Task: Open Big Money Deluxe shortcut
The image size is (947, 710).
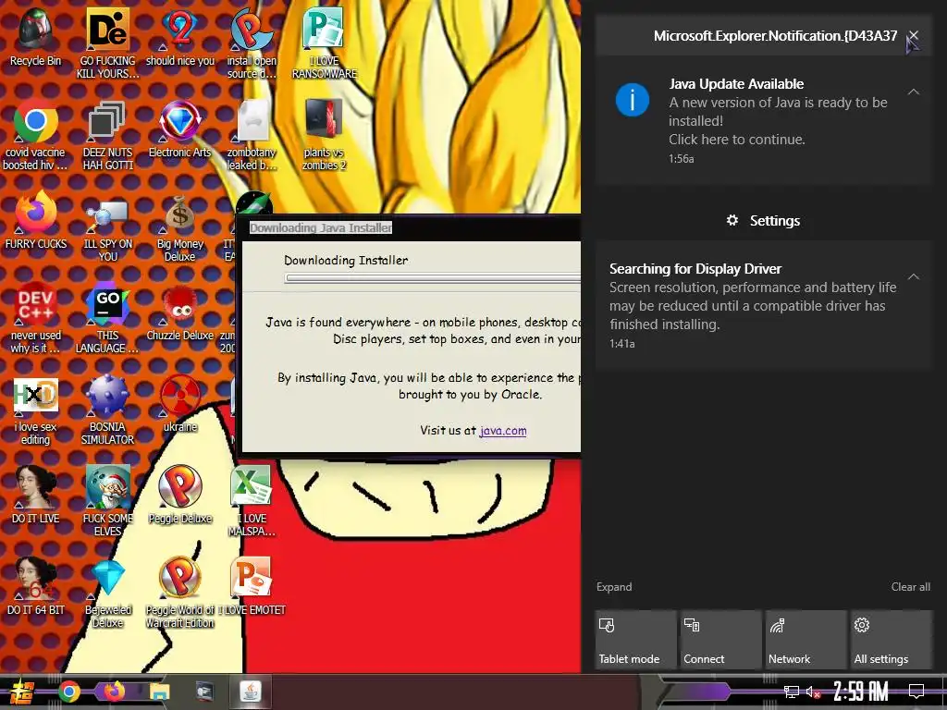Action: pos(180,228)
